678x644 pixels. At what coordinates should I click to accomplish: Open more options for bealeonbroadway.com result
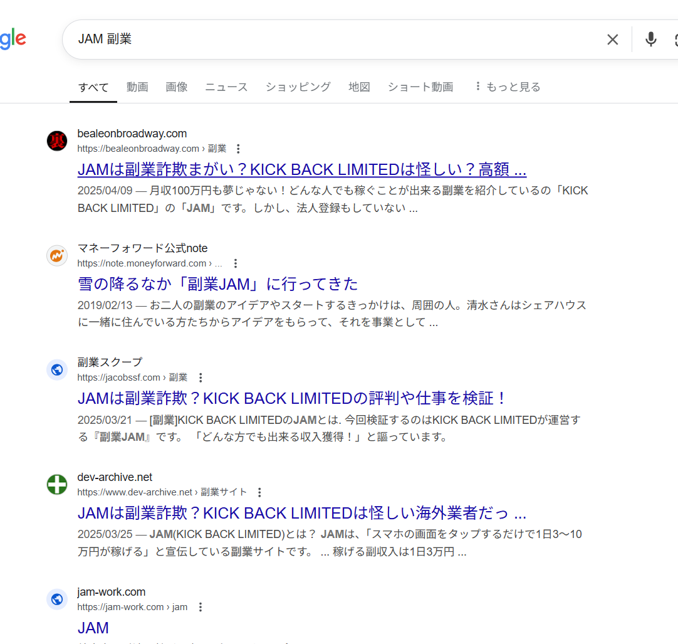tap(238, 149)
